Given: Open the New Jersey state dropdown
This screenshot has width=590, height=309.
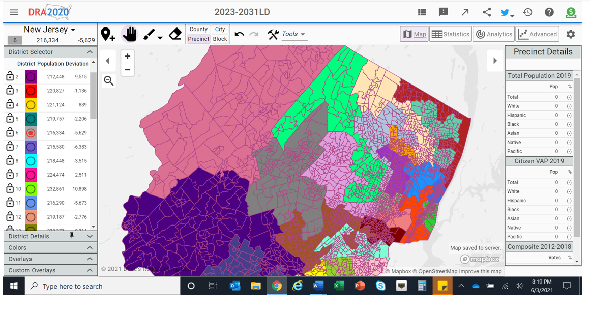Looking at the screenshot, I should pos(50,30).
